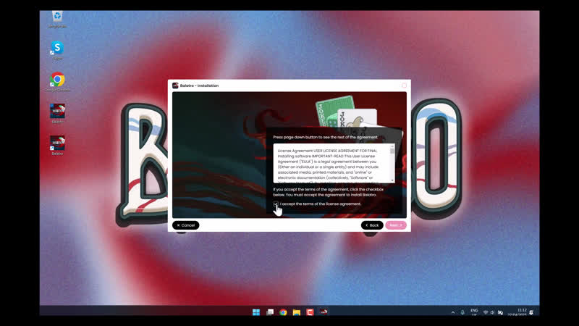Viewport: 579px width, 326px height.
Task: Select the Google Chrome desktop shortcut
Action: pos(57,82)
